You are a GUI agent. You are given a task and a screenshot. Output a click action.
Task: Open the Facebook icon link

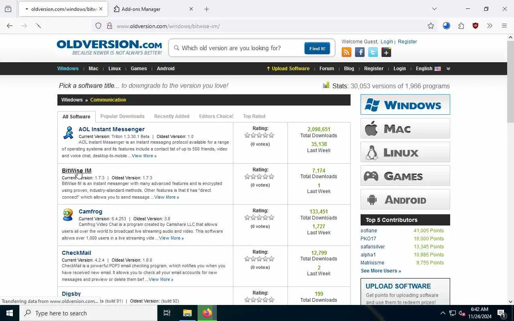360,52
